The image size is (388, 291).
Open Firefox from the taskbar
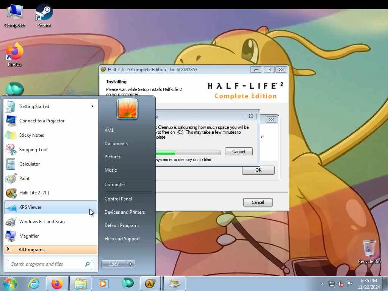57,283
